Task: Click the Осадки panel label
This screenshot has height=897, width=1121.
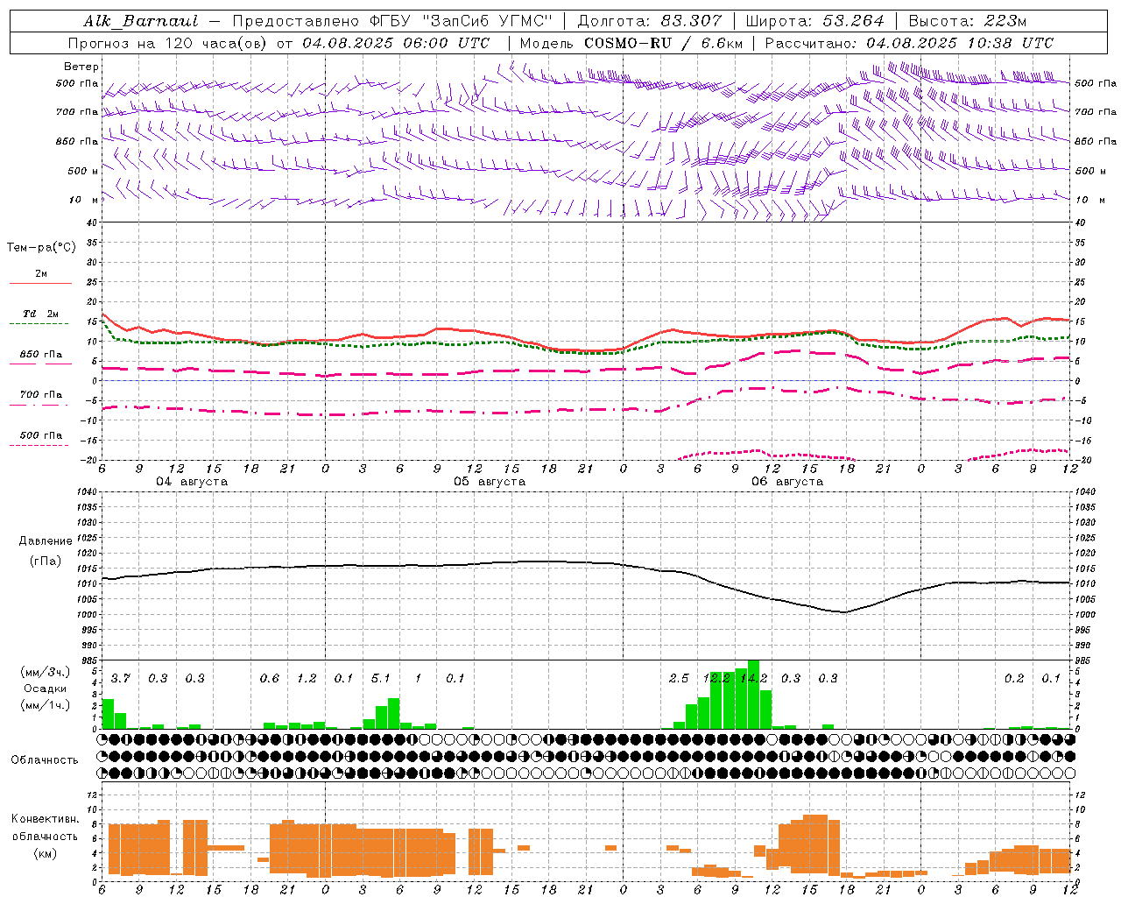Action: [46, 689]
